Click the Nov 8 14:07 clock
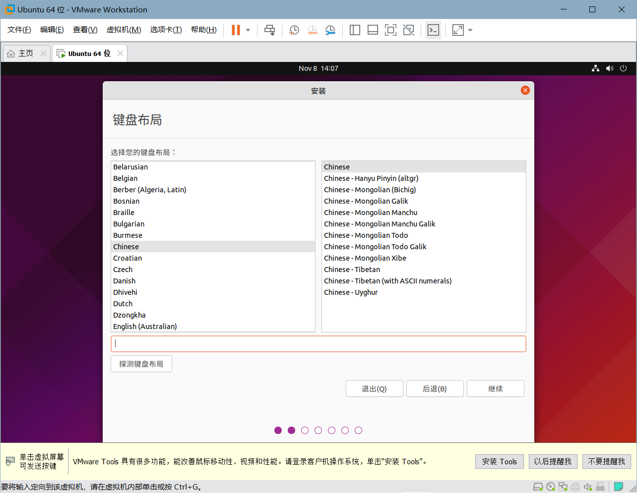This screenshot has height=493, width=637. (318, 68)
